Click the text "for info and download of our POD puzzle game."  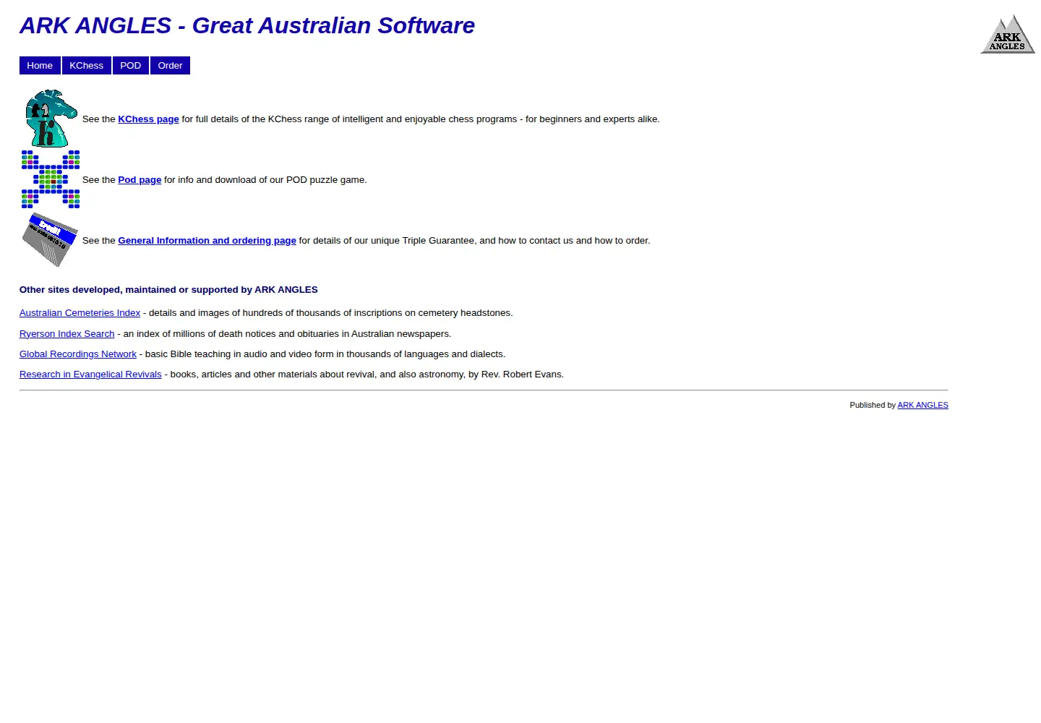click(265, 180)
